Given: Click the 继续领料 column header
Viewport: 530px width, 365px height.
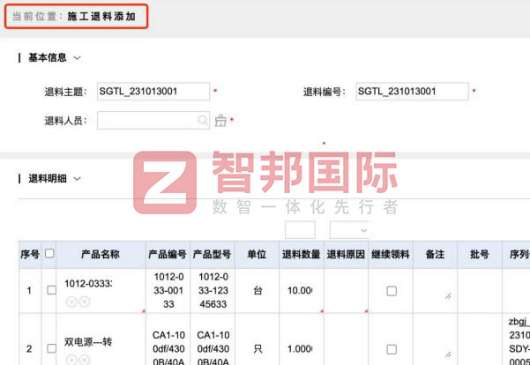Looking at the screenshot, I should (391, 254).
